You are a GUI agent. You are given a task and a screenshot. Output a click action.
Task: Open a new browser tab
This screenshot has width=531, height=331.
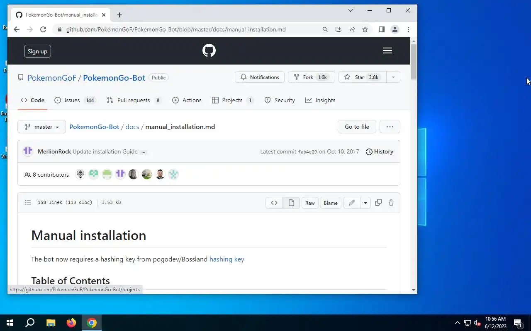(119, 15)
